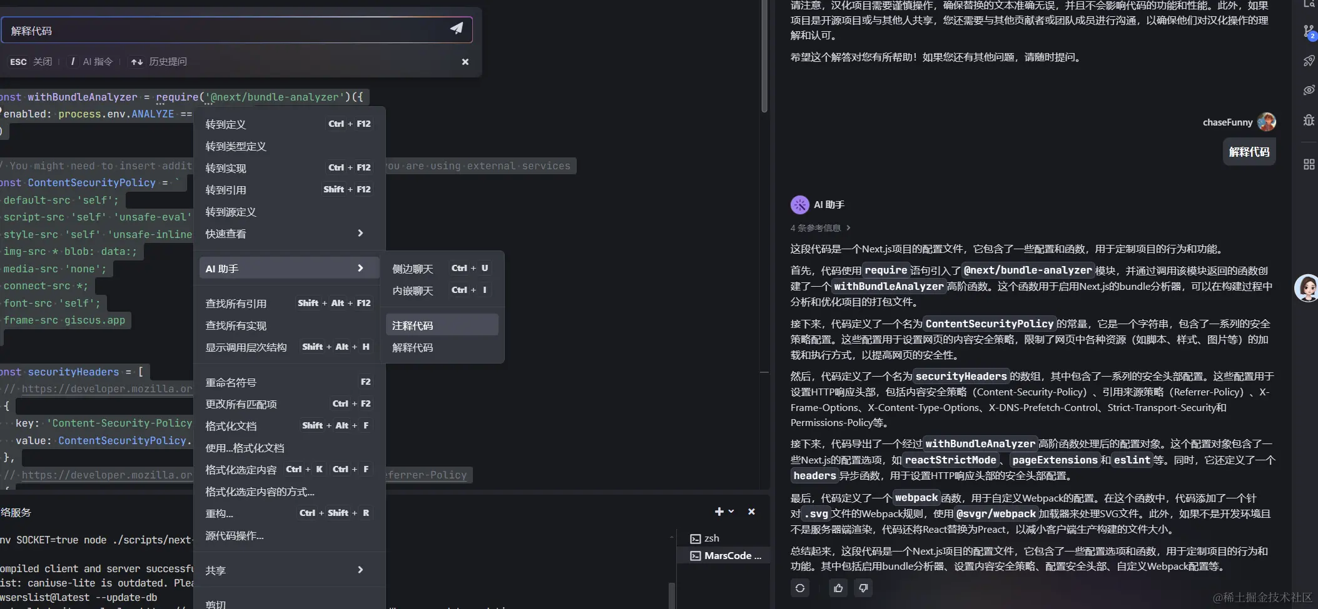
Task: Click securityHeaders variable in the editor
Action: coord(73,372)
